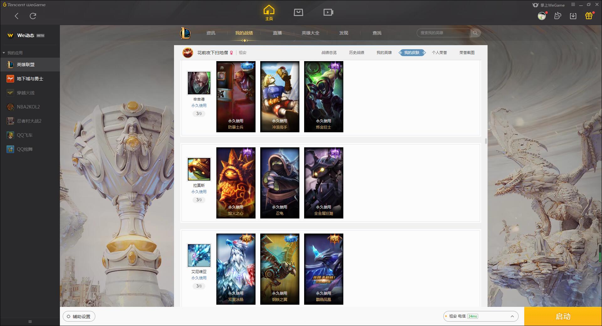The height and width of the screenshot is (326, 602).
Task: Select the 我的皮肤 sub-tab
Action: point(412,53)
